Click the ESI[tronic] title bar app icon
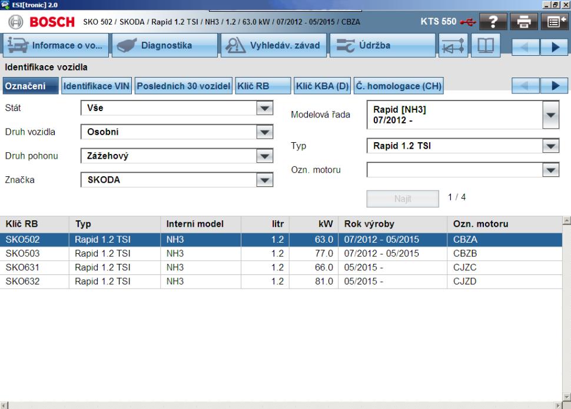 point(5,5)
